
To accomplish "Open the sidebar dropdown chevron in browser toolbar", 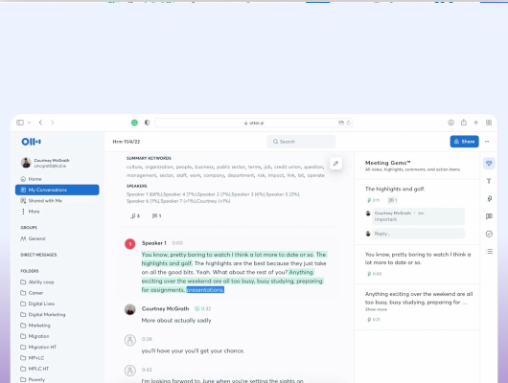I will click(29, 123).
